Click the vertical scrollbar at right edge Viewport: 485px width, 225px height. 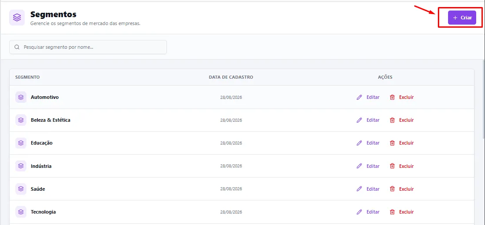pos(483,99)
